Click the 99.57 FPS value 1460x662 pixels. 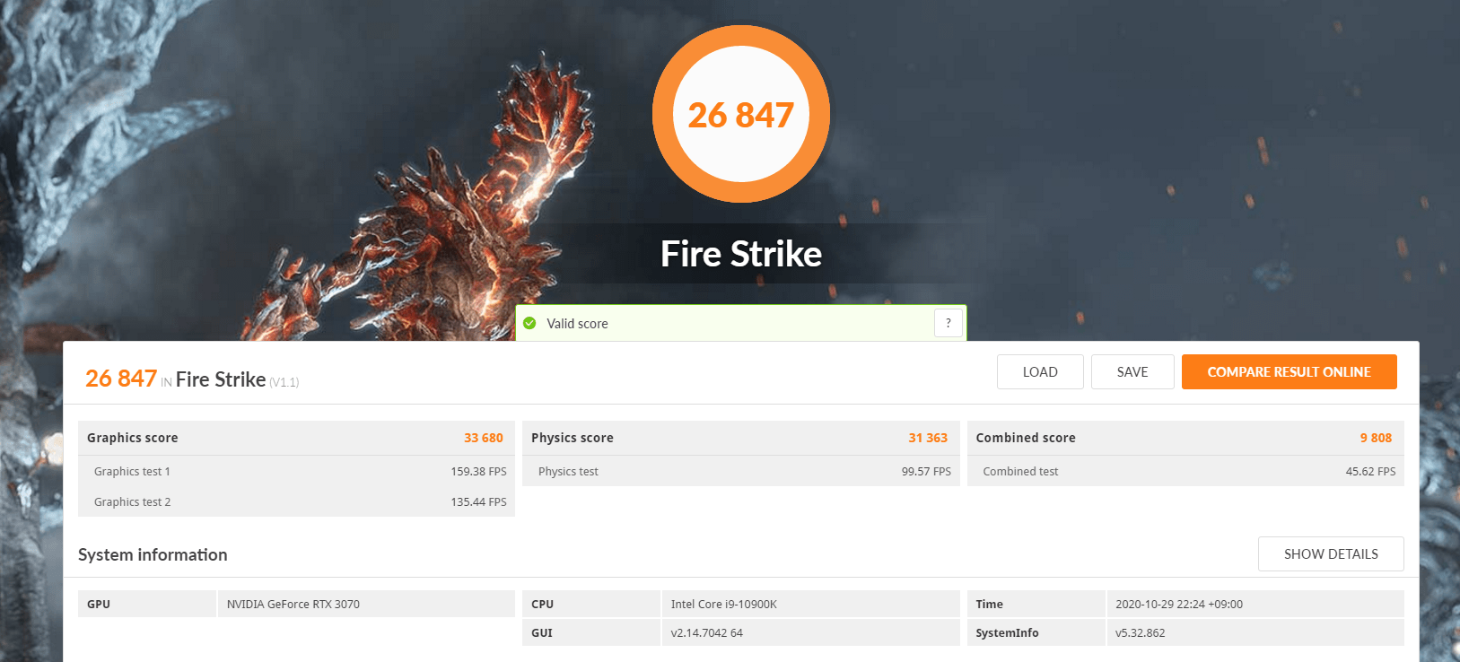click(x=926, y=471)
